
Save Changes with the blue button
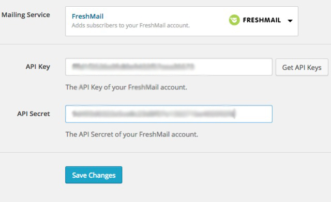(94, 175)
